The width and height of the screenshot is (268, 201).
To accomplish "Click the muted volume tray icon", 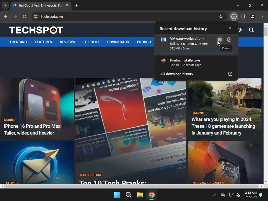I will [238, 195].
